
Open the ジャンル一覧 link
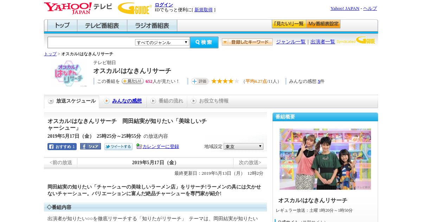(x=291, y=42)
